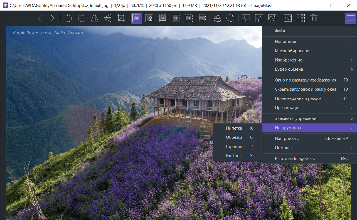Enable the scale to height mode
The image size is (357, 220).
176,18
